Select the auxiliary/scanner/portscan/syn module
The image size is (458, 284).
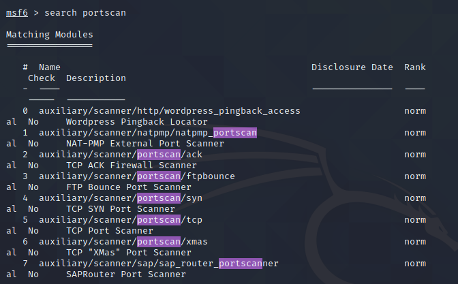tap(121, 198)
